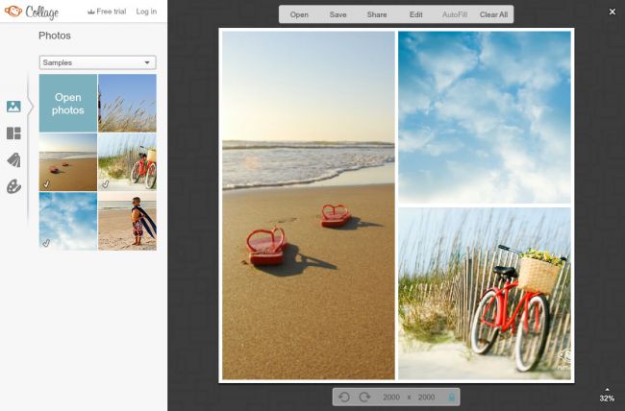Click Save in the top toolbar

pos(338,15)
